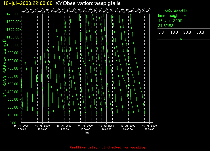Click the 16:00:00 time axis label
This screenshot has width=210, height=151.
(85, 129)
